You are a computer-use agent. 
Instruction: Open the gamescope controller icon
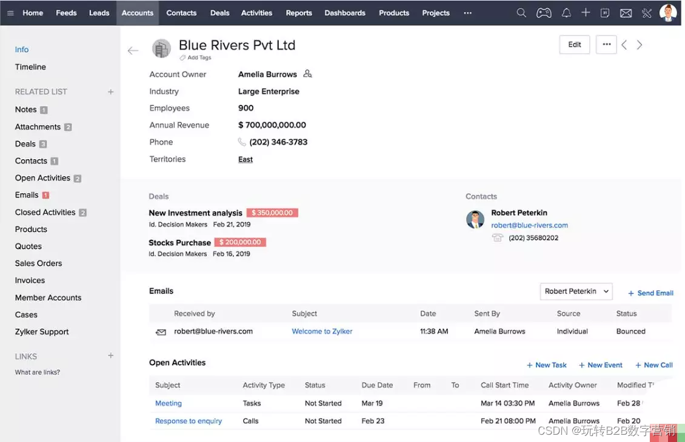pos(544,13)
